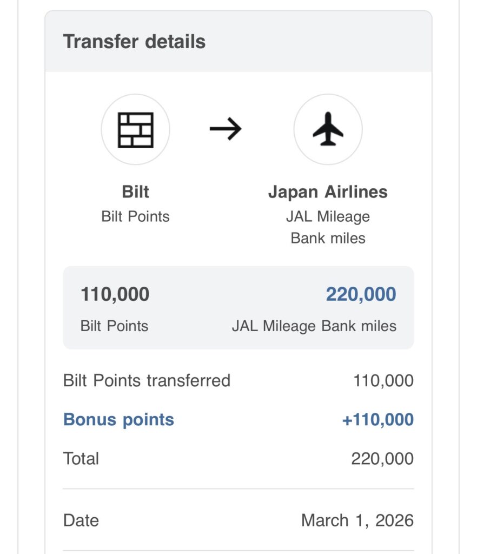Click the Bilt brick wall icon
The height and width of the screenshot is (554, 477).
[135, 129]
